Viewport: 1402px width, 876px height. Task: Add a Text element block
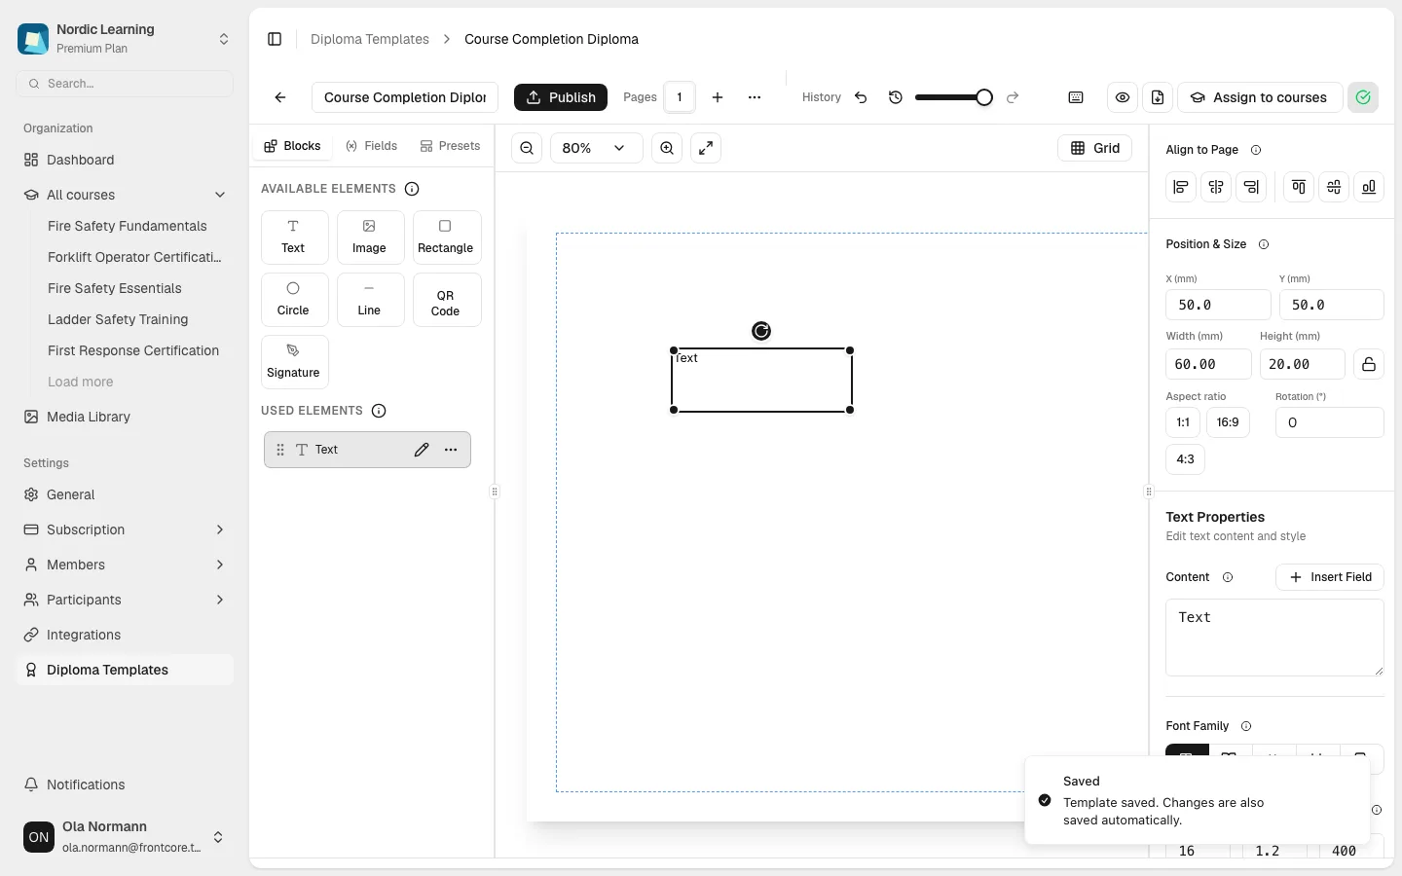[293, 237]
